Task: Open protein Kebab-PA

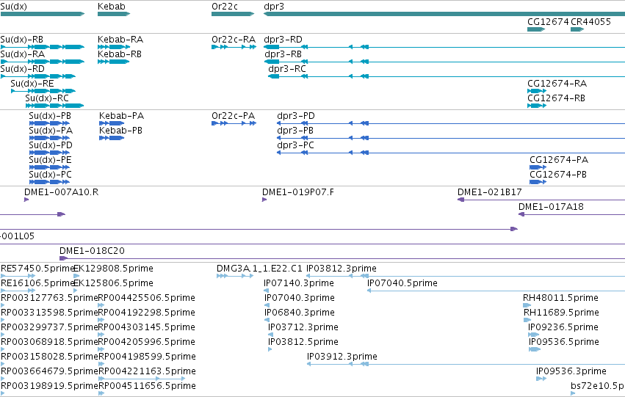Action: [x=112, y=123]
